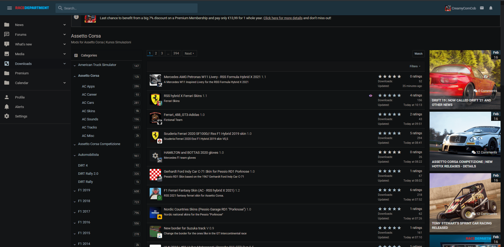
Task: Click in the Search input field
Action: tap(127, 8)
